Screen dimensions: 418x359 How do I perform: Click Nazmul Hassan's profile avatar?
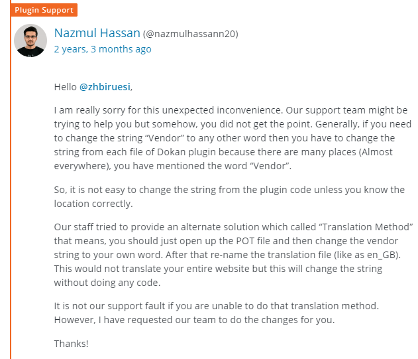point(30,40)
